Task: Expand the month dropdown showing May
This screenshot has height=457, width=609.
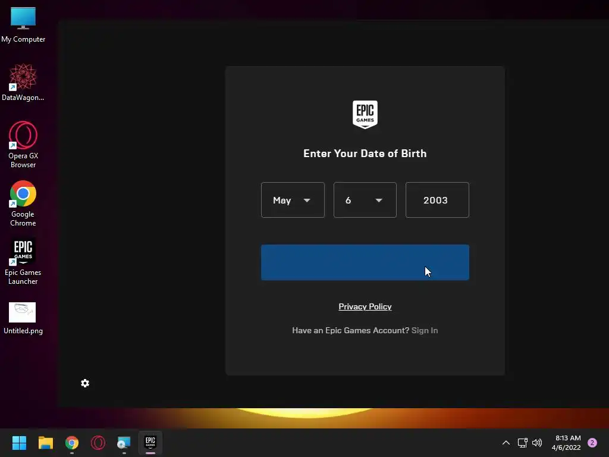Action: [x=293, y=200]
